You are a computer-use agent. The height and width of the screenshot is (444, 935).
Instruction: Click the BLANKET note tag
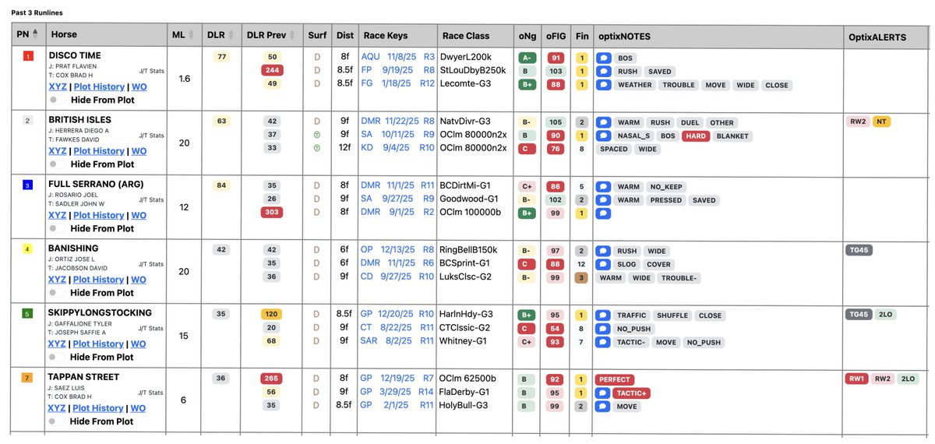(x=732, y=136)
